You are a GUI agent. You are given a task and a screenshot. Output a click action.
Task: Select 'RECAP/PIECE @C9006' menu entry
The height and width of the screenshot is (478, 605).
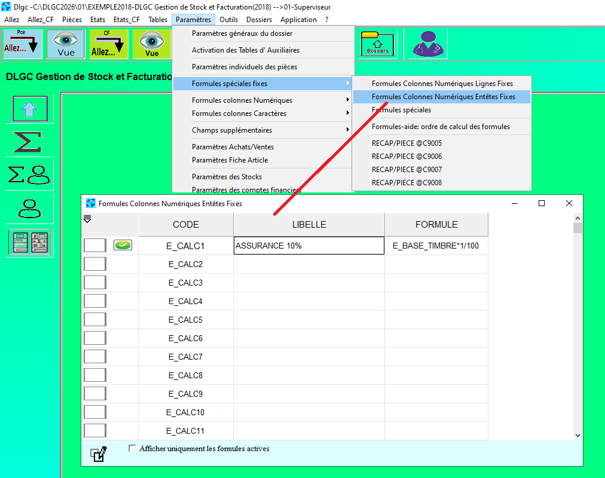click(407, 157)
